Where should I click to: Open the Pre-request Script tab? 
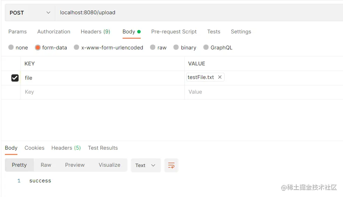pos(174,32)
